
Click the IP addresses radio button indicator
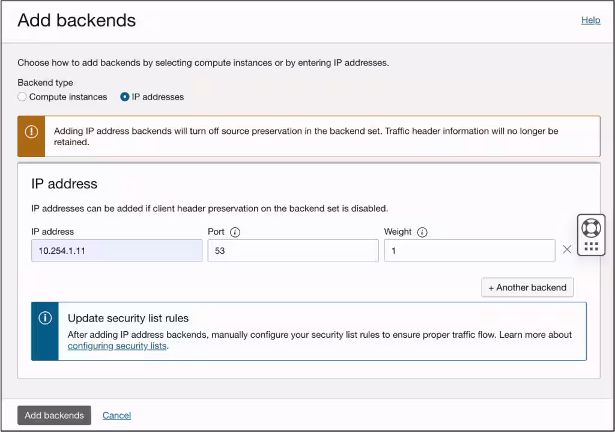[124, 97]
